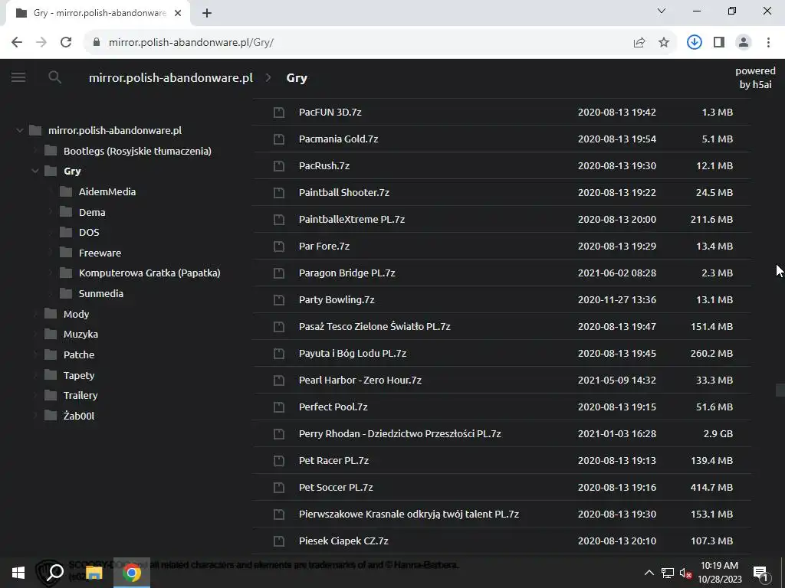This screenshot has width=785, height=588.
Task: Follow the powered by h5ai link
Action: click(x=755, y=77)
